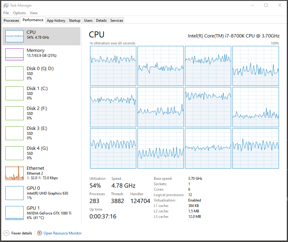Click the Speed 4.78 GHz value
Screen dimensions: 288x242
coord(123,186)
